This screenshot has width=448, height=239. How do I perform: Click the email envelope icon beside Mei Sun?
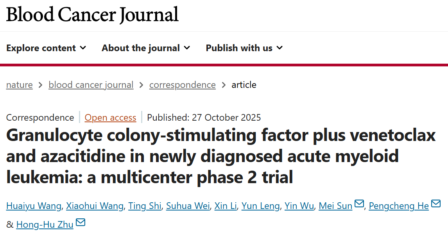tap(359, 204)
